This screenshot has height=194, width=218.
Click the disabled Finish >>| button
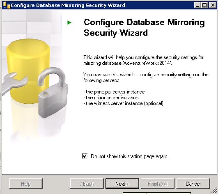click(158, 184)
